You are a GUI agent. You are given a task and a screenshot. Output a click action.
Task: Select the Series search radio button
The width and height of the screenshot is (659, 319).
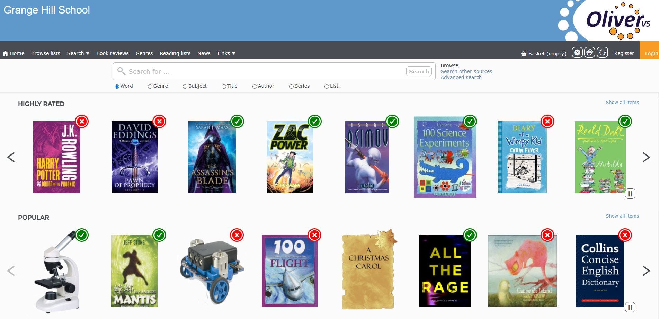[x=291, y=86]
